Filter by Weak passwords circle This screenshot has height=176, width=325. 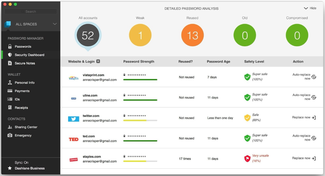point(140,35)
